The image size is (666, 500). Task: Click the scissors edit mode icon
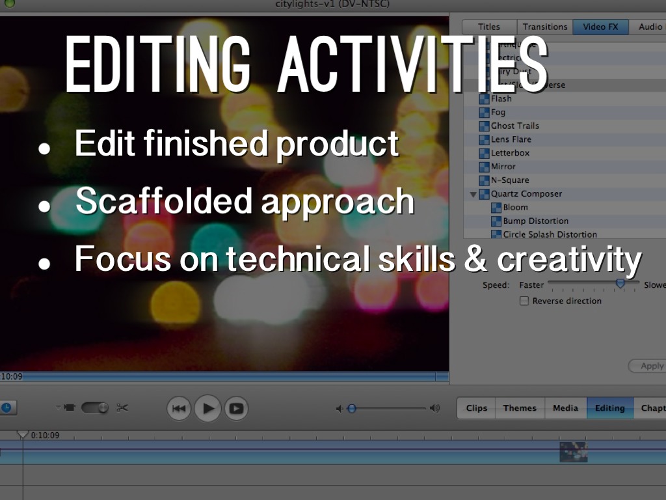[x=122, y=408]
